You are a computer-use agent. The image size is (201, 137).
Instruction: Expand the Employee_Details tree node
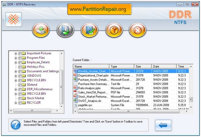16,63
